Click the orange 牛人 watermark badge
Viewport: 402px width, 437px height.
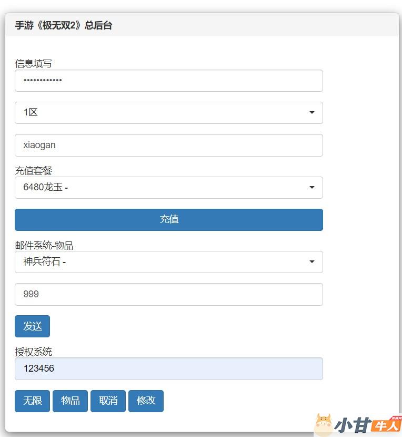[386, 425]
